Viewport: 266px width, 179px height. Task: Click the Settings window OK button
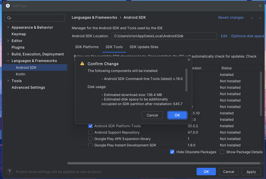tap(206, 172)
